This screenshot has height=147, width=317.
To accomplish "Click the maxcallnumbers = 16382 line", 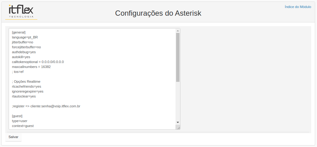I will tap(31, 67).
